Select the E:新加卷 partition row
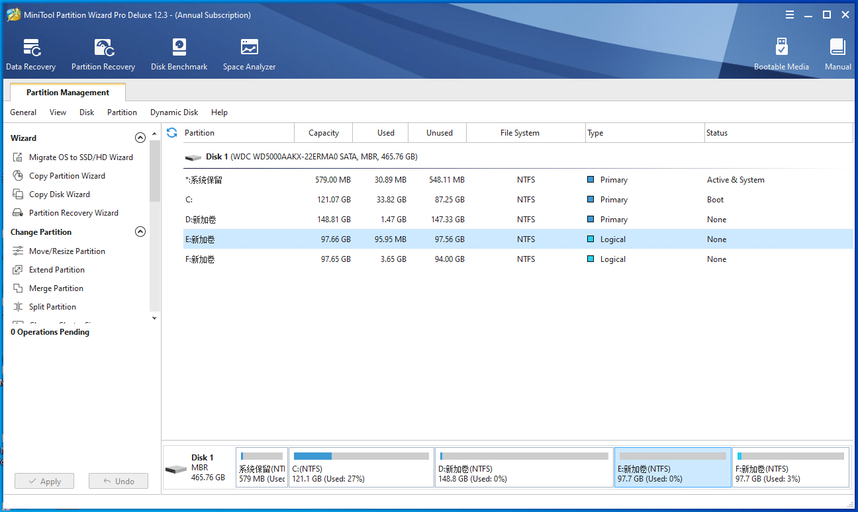 pos(518,239)
